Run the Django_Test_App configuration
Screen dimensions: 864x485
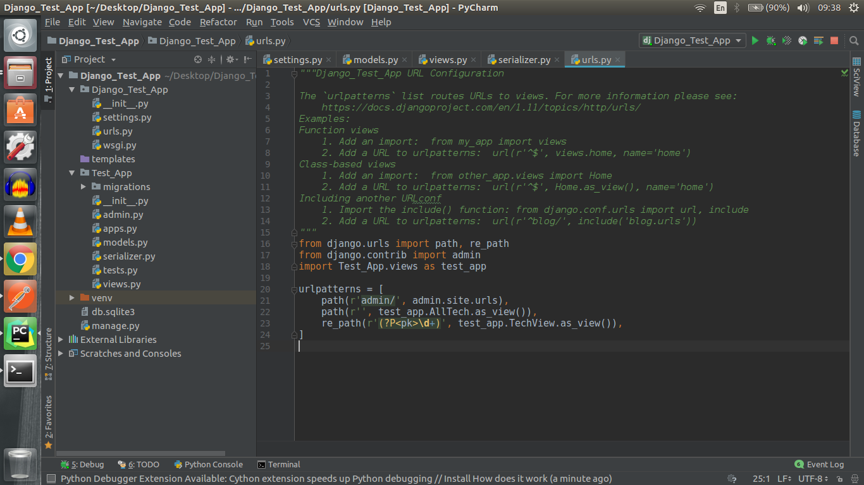(755, 40)
